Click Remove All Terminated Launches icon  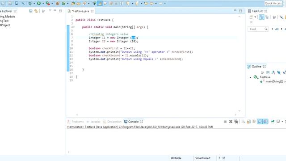coord(236,122)
